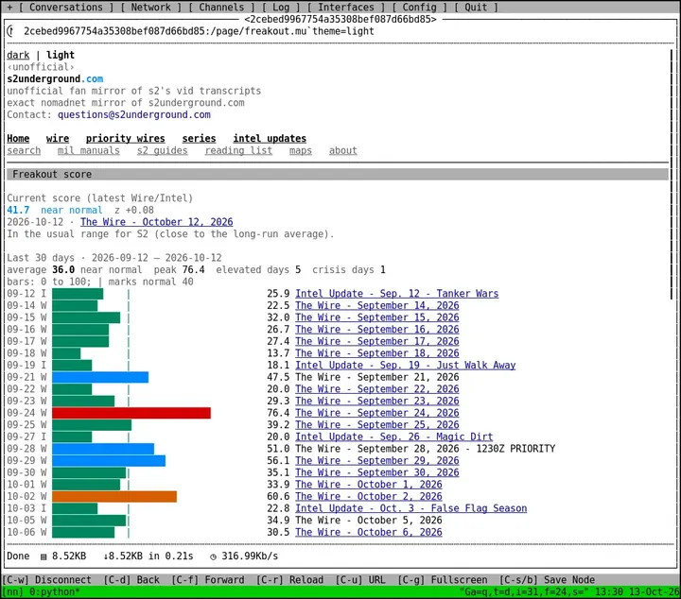Open Intel Update Sep. 26 Magic Dirt
Screen dimensions: 681x599
(x=394, y=436)
